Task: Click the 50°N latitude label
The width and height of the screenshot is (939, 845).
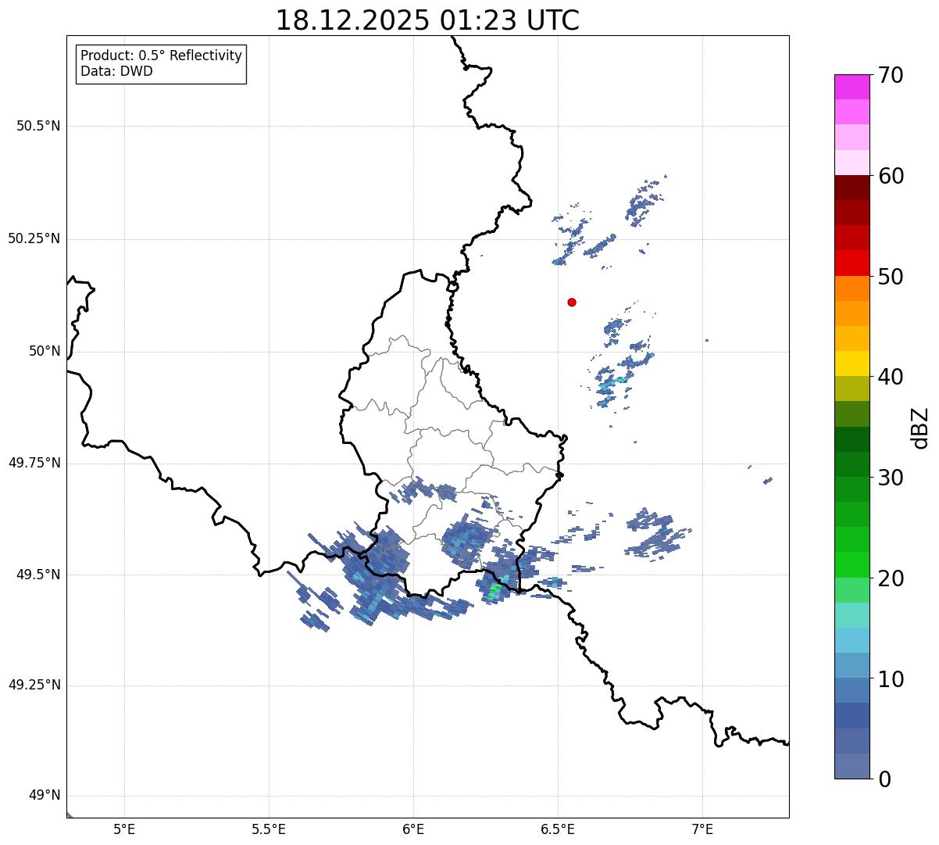Action: 45,351
